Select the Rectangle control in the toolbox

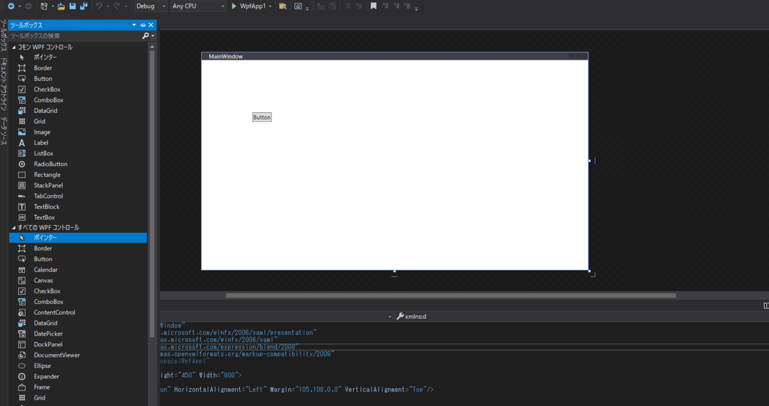click(78, 174)
